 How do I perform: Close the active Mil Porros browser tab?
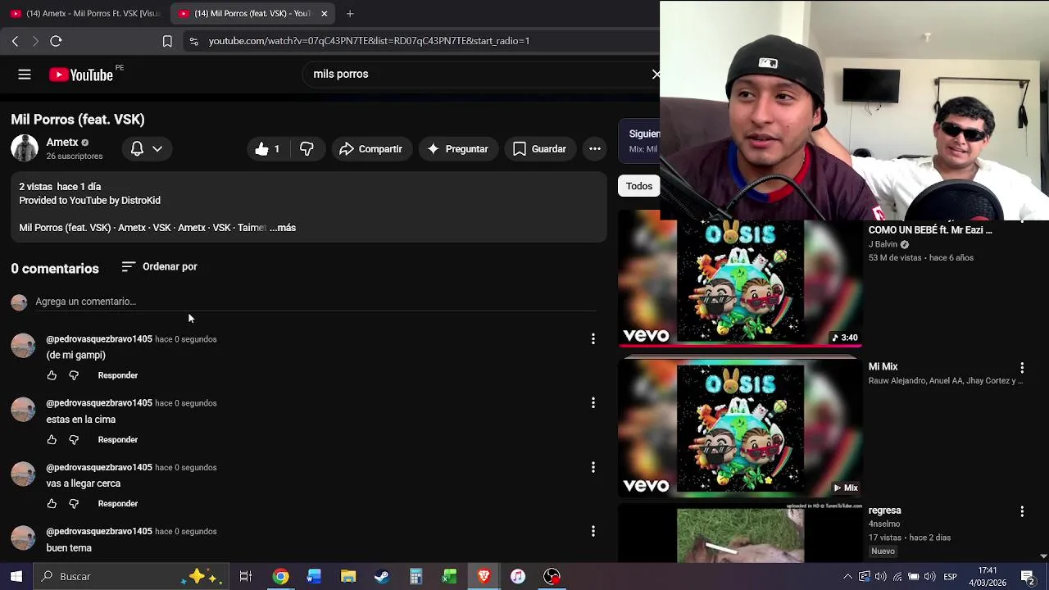click(x=325, y=13)
